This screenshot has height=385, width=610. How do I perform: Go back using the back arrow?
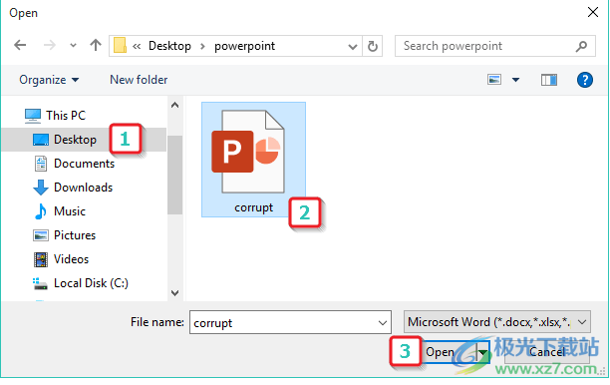(20, 46)
